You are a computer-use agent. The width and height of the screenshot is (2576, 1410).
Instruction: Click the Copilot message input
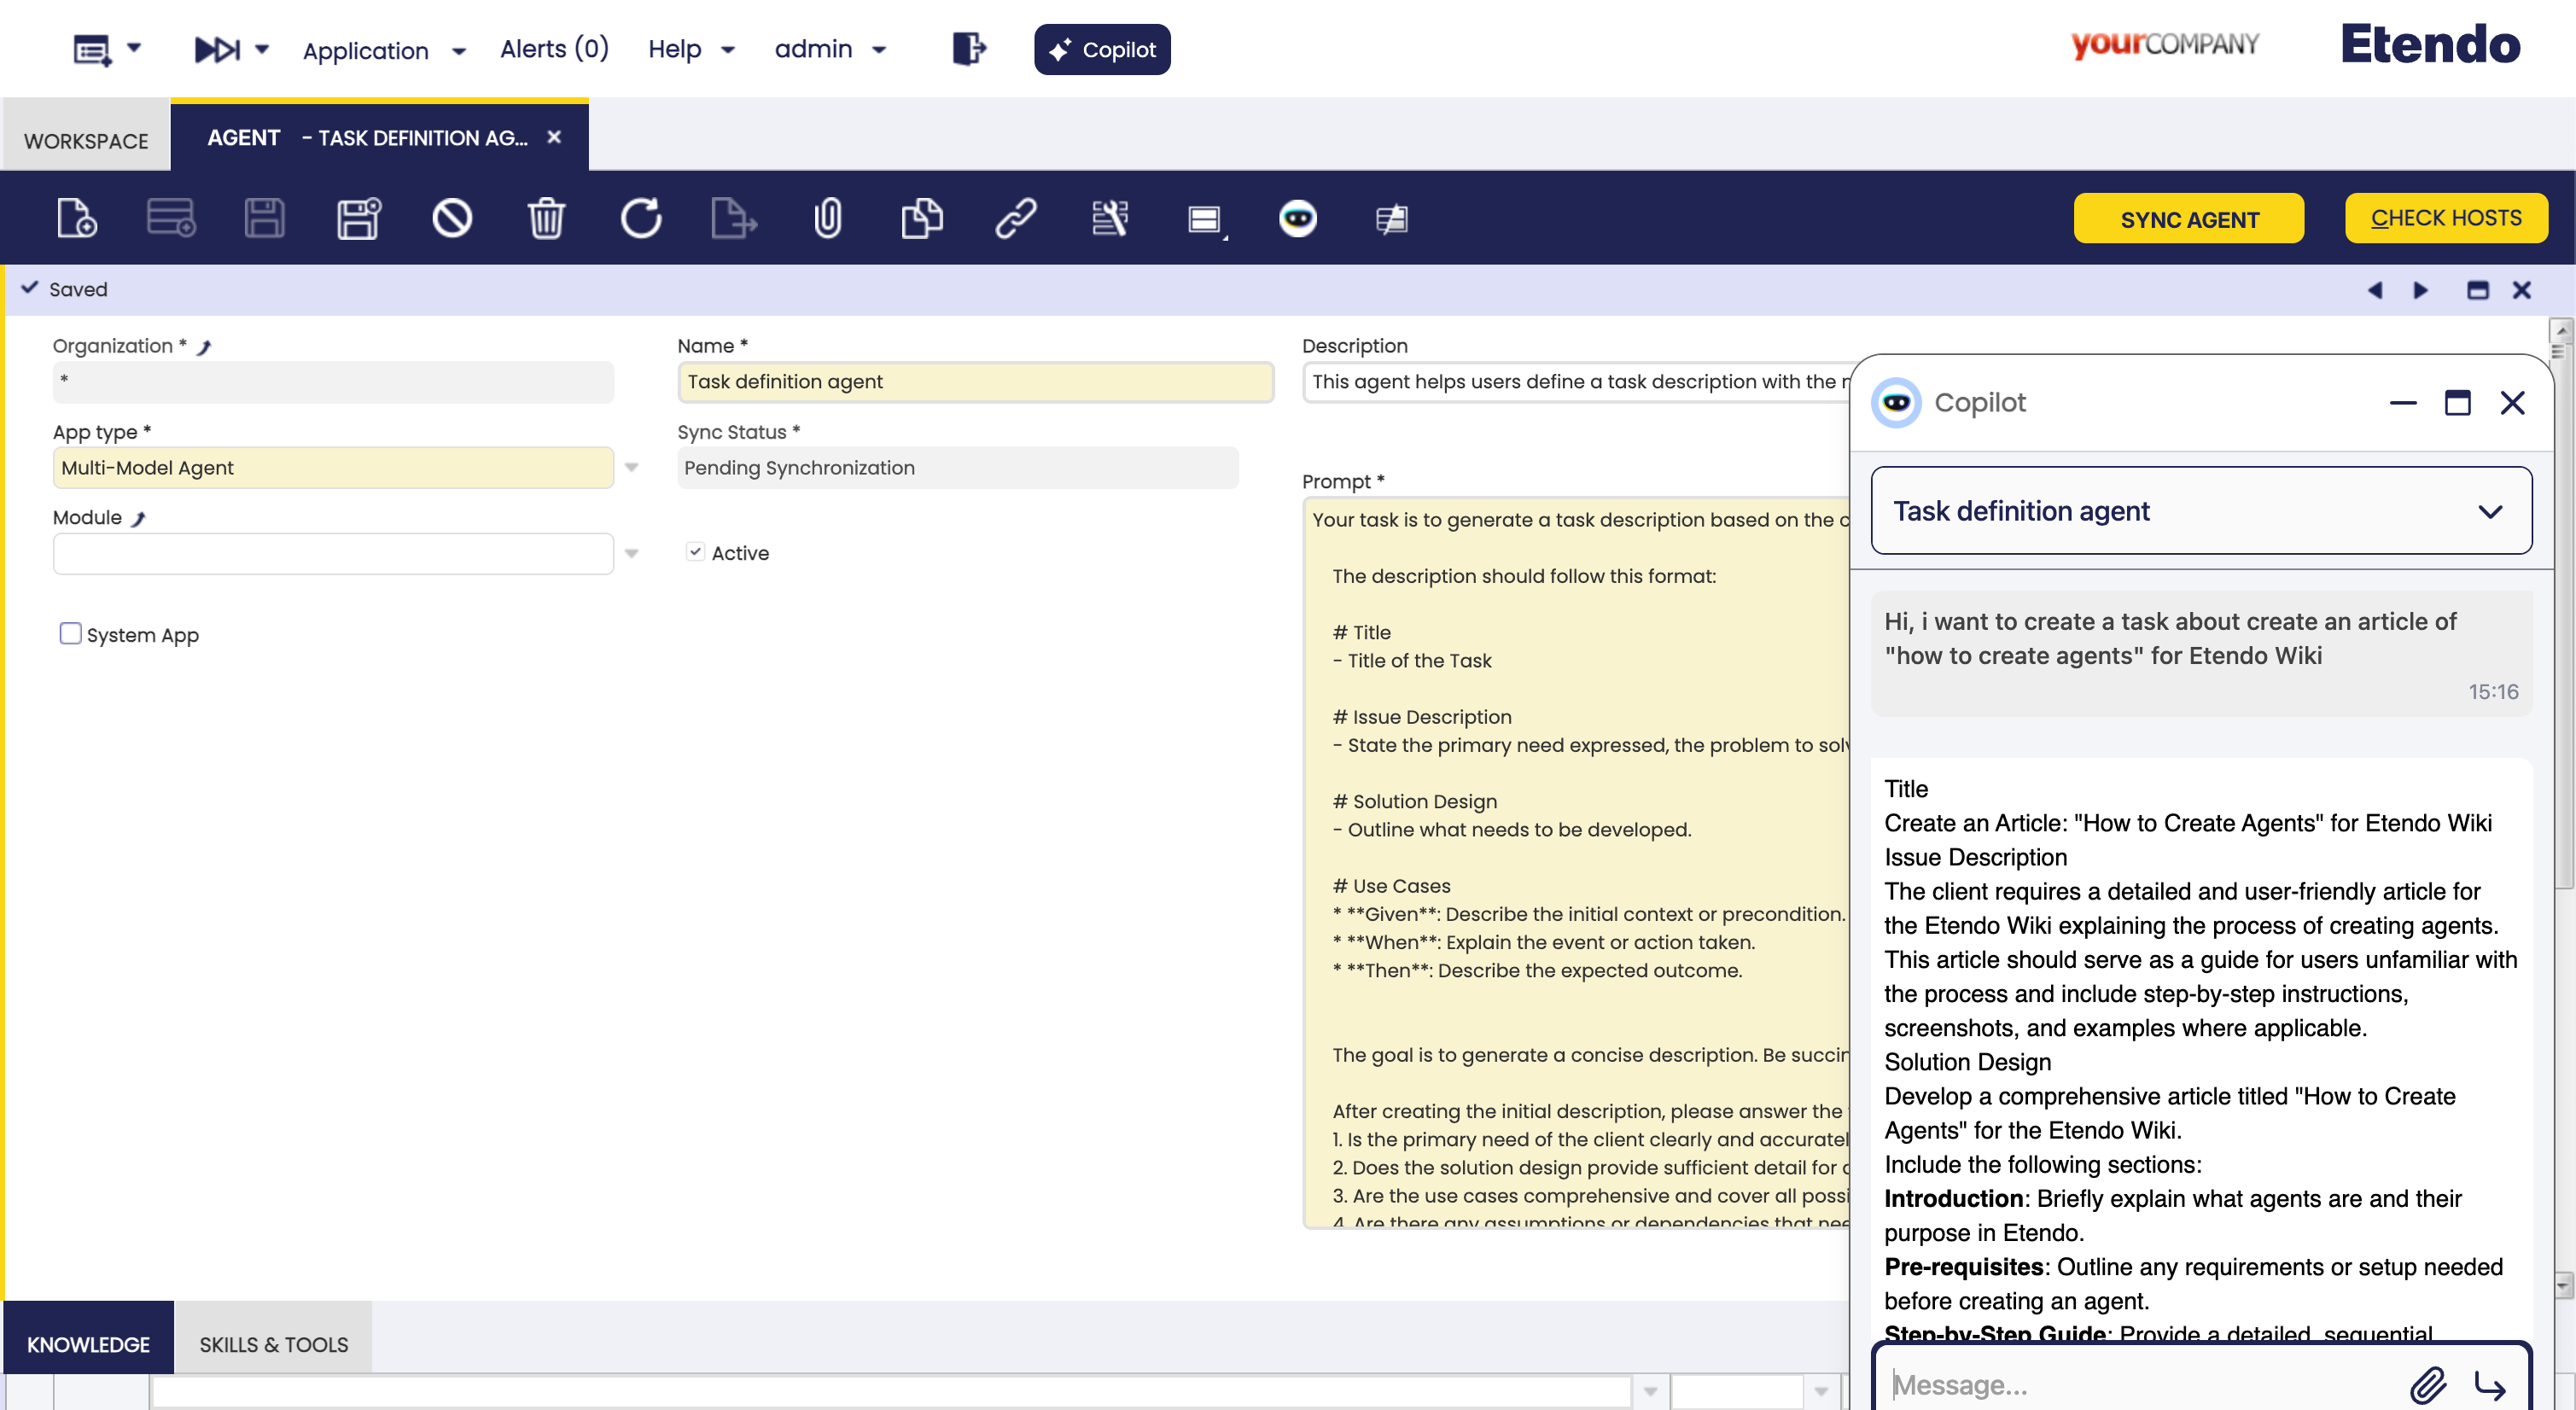pyautogui.click(x=2140, y=1384)
